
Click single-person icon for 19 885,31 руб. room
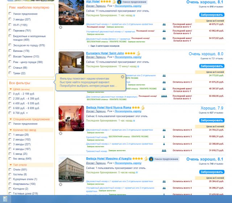coord(164,137)
